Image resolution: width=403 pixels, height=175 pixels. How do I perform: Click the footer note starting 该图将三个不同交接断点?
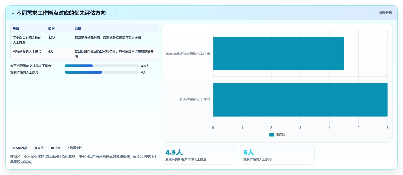84,159
